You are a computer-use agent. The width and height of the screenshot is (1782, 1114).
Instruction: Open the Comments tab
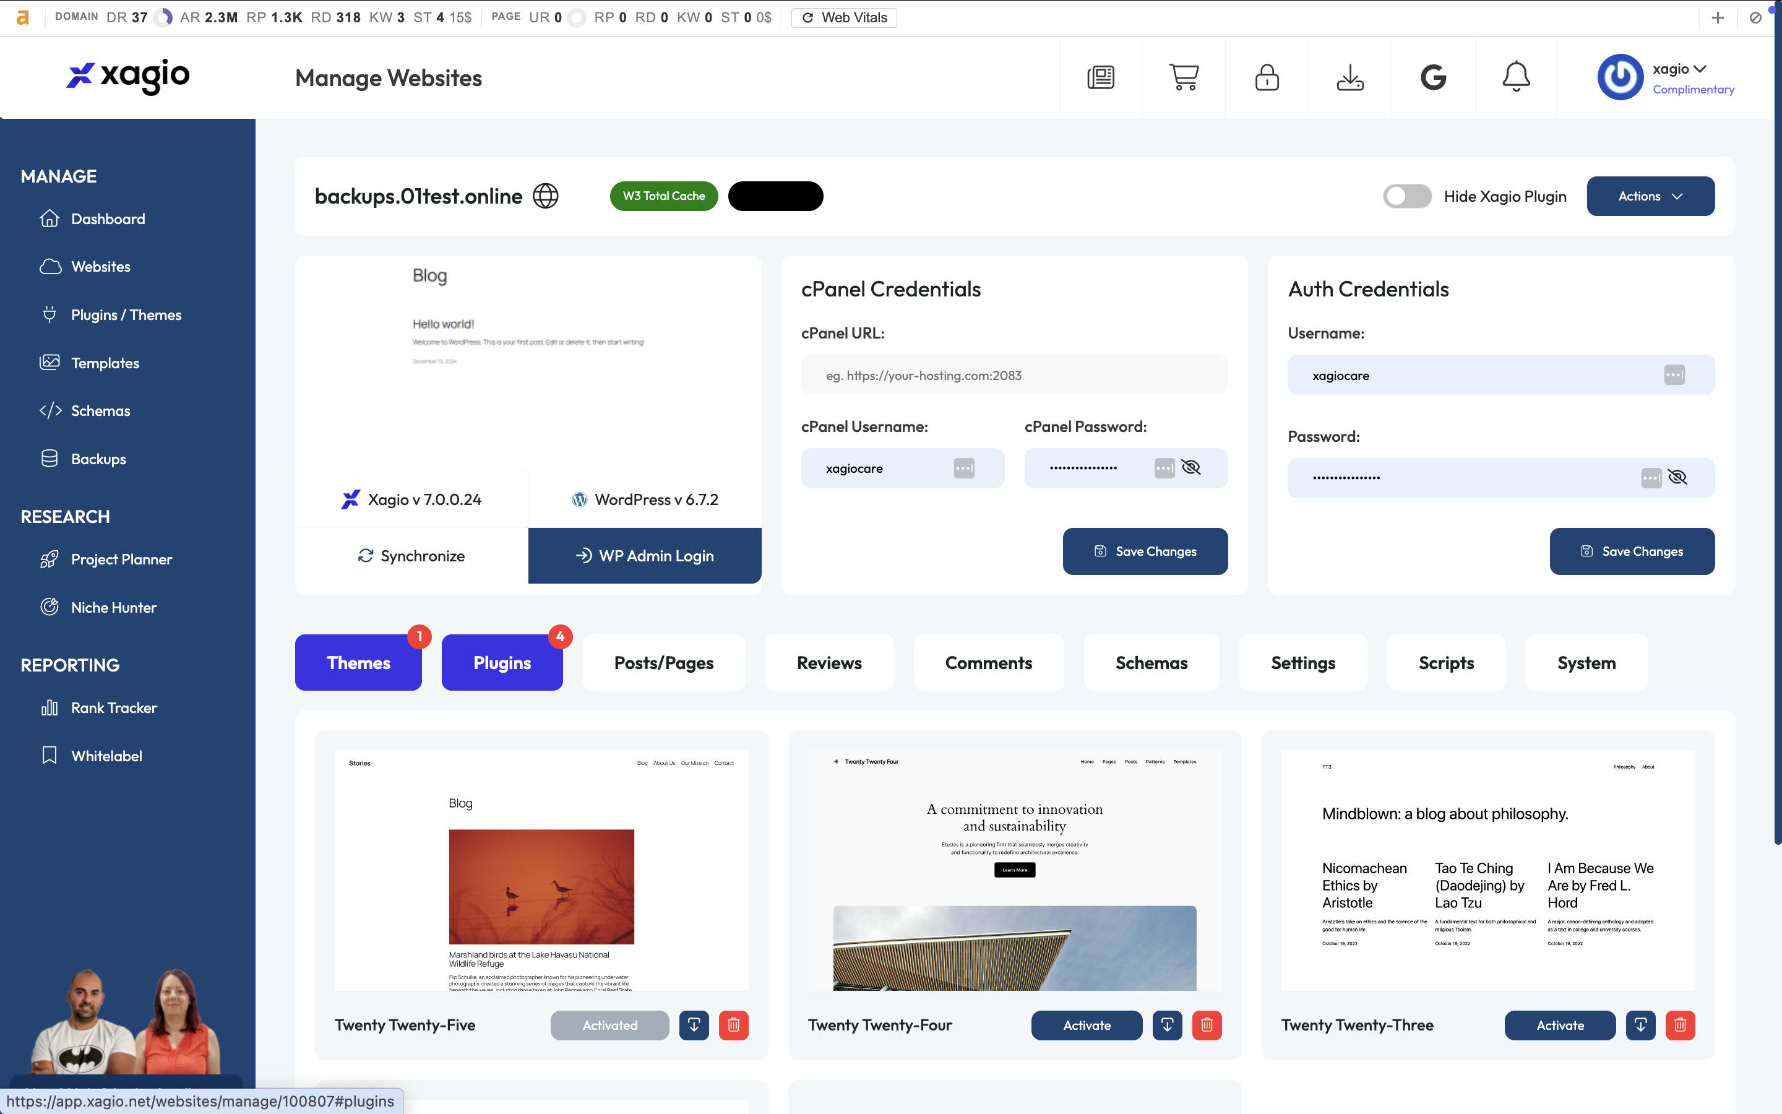coord(988,662)
